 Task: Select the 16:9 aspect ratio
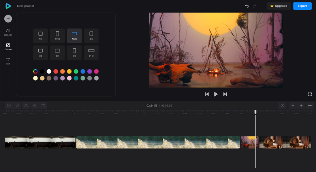[x=74, y=36]
